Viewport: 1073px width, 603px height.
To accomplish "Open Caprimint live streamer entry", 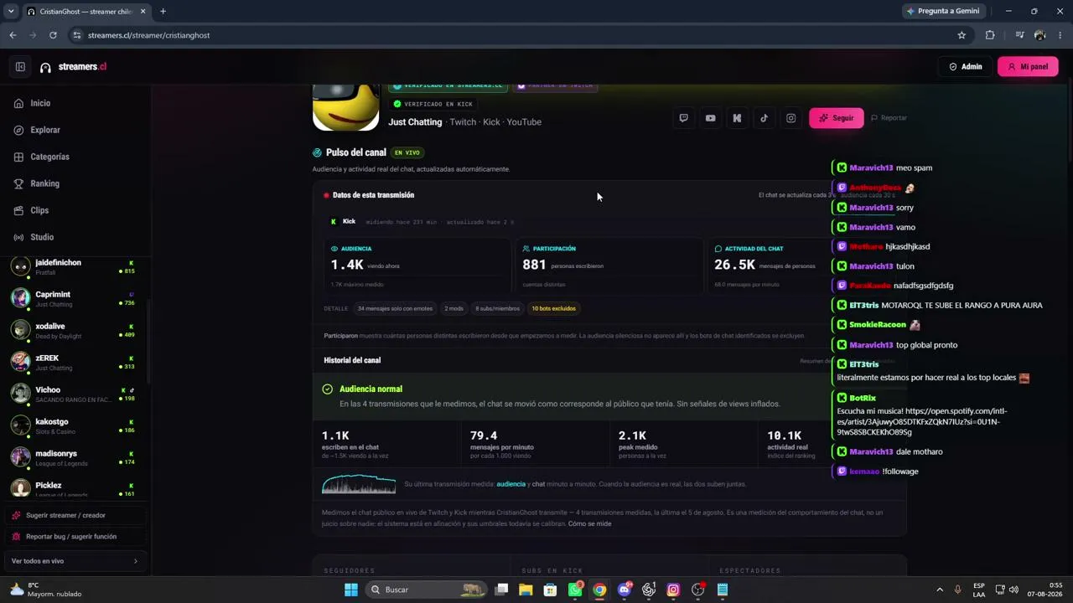I will click(x=75, y=299).
